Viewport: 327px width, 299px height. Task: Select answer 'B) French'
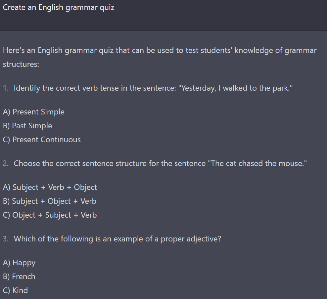pyautogui.click(x=19, y=277)
